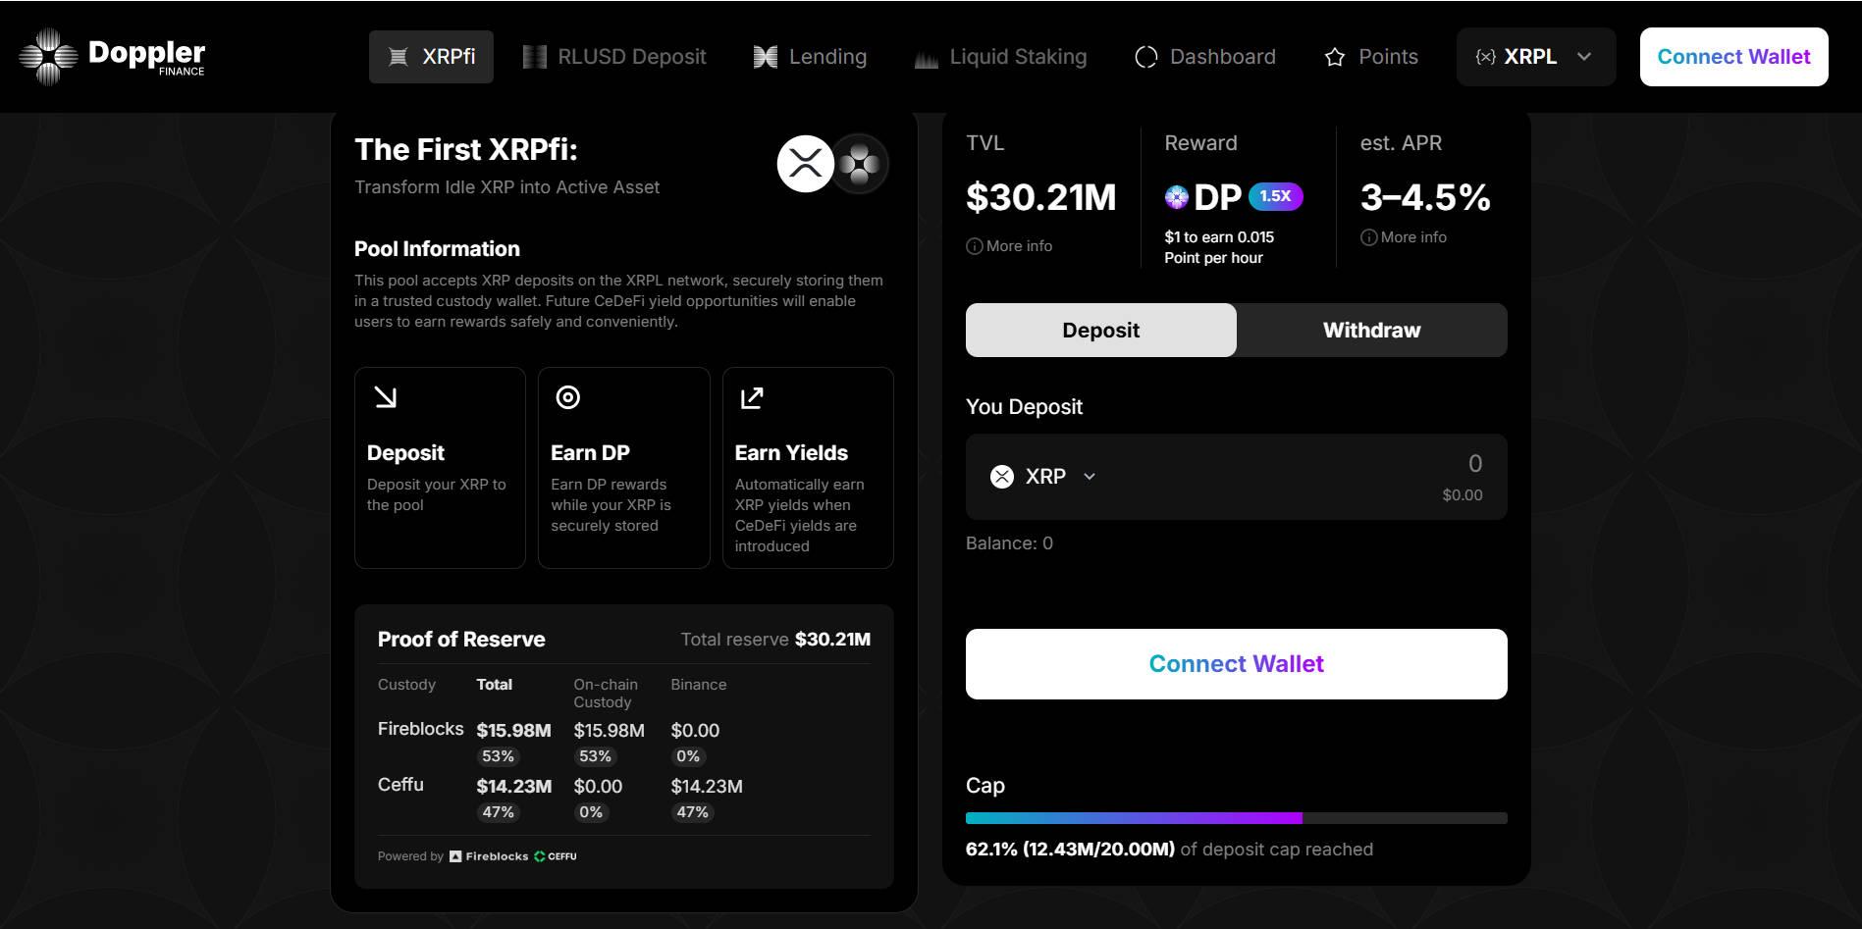1862x929 pixels.
Task: Click the Points star icon
Action: click(1333, 57)
